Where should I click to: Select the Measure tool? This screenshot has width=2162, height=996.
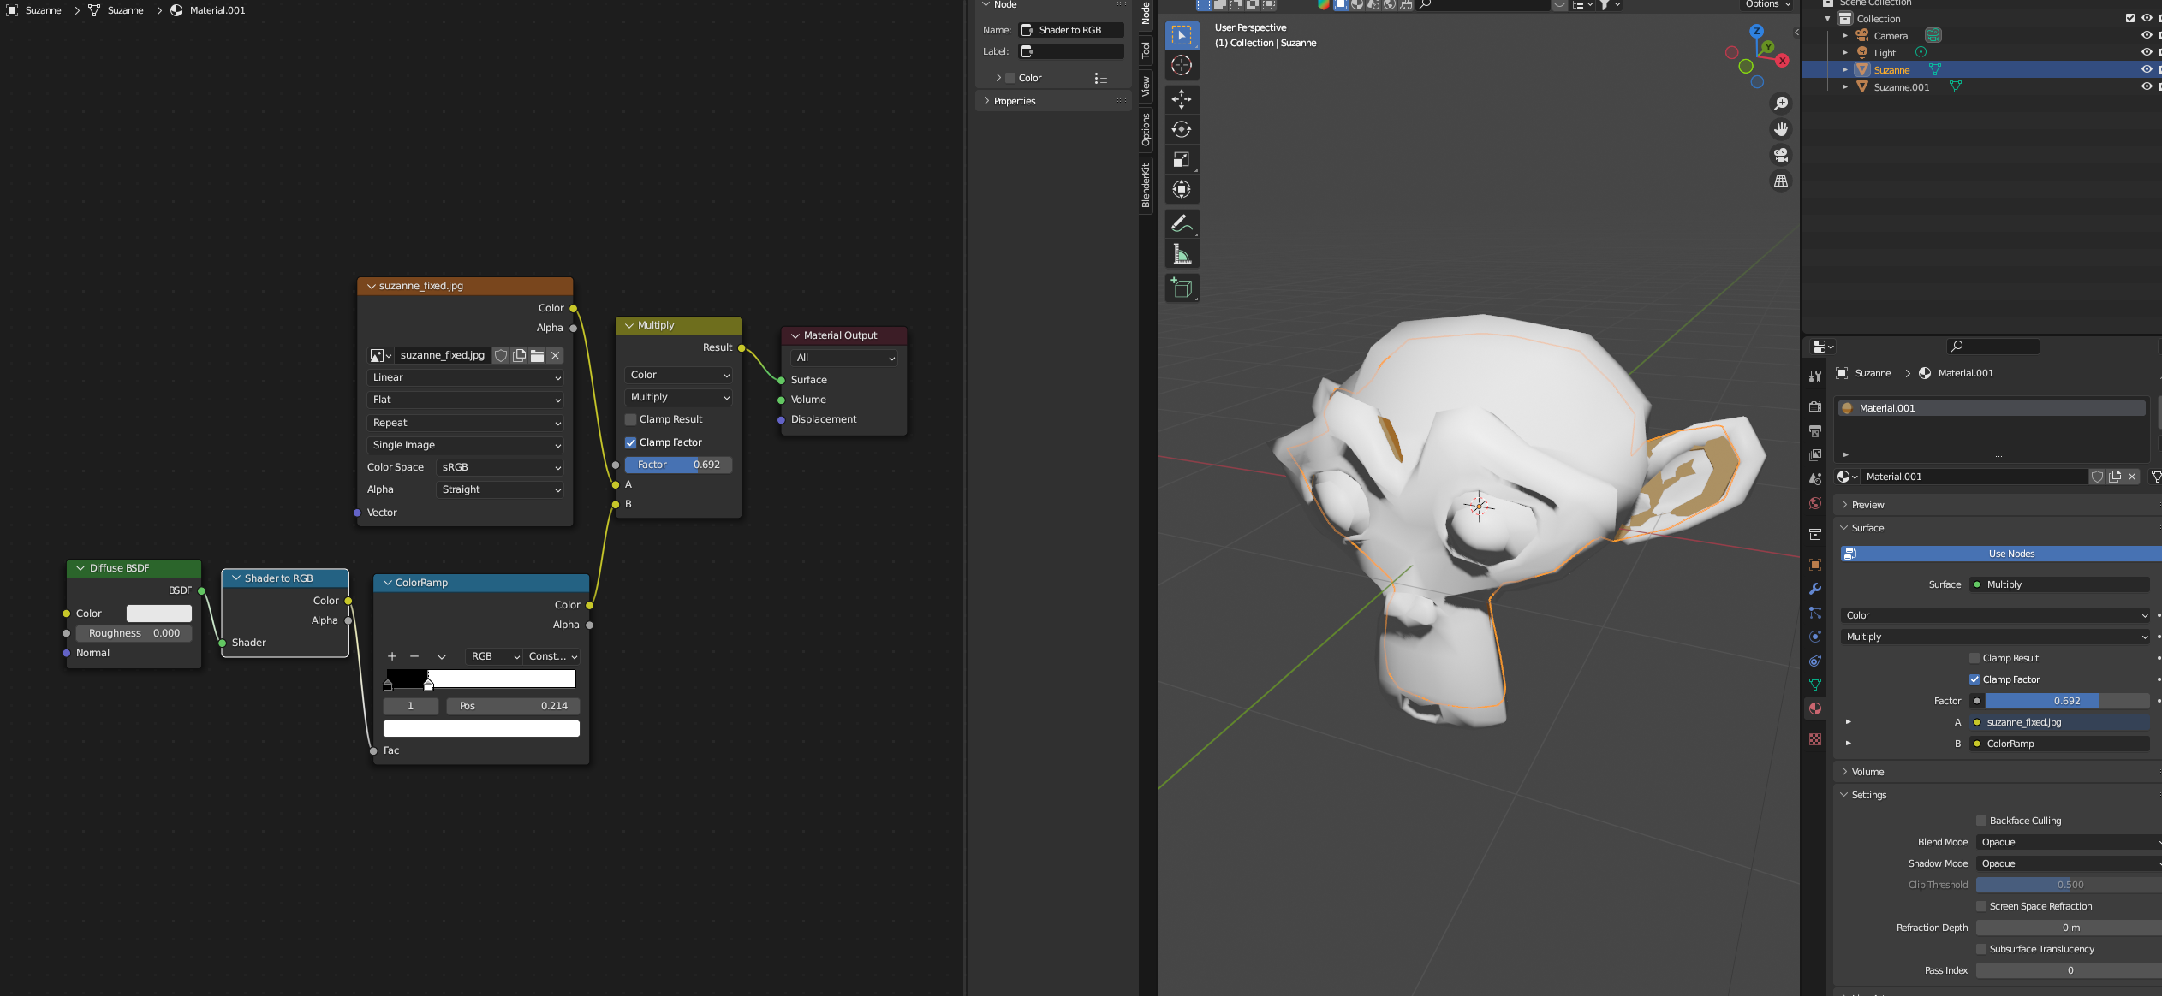(1182, 254)
